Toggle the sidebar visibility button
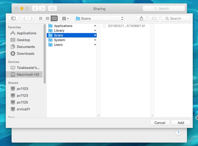198x146 pixels. coord(13,18)
